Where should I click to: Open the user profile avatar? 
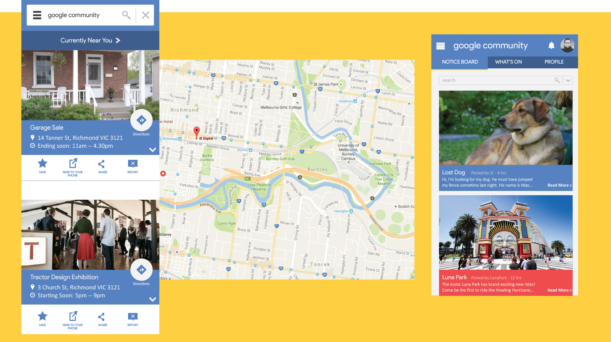[567, 45]
